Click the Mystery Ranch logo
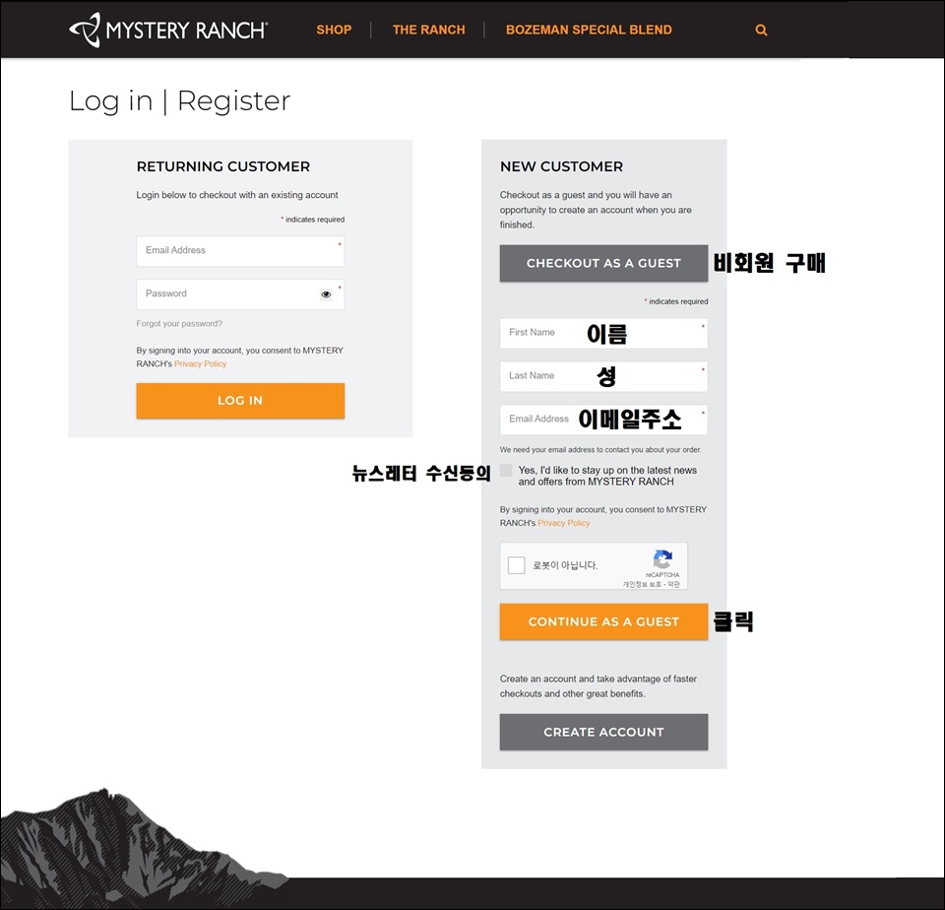This screenshot has width=945, height=910. [168, 30]
